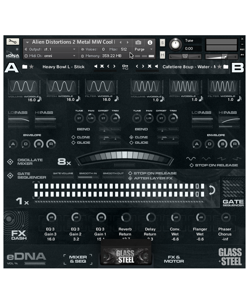
Task: Go to next instrument preset arrow
Action: (128, 42)
